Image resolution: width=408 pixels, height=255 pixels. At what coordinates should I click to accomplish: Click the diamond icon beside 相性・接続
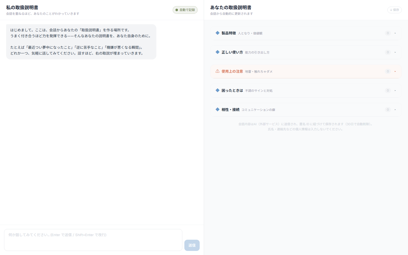point(218,109)
